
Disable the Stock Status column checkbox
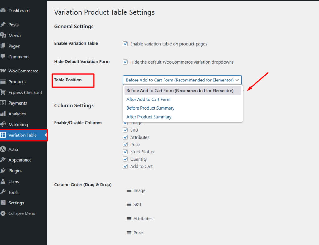tap(125, 152)
